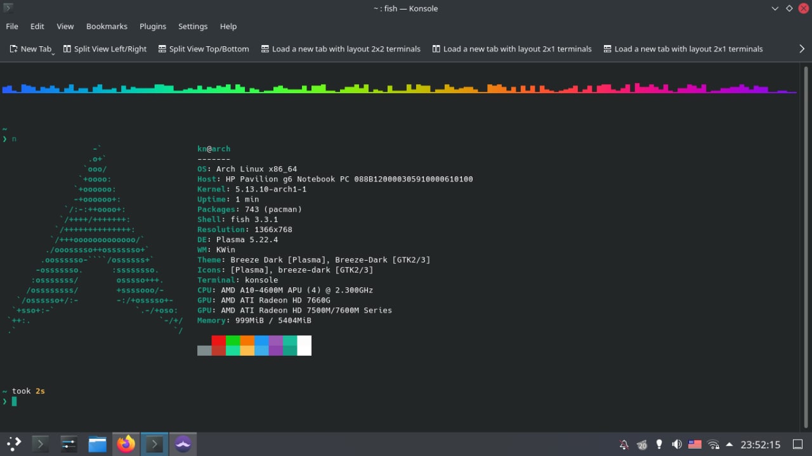Switch to Firefox in the taskbar
This screenshot has height=456, width=812.
(126, 444)
